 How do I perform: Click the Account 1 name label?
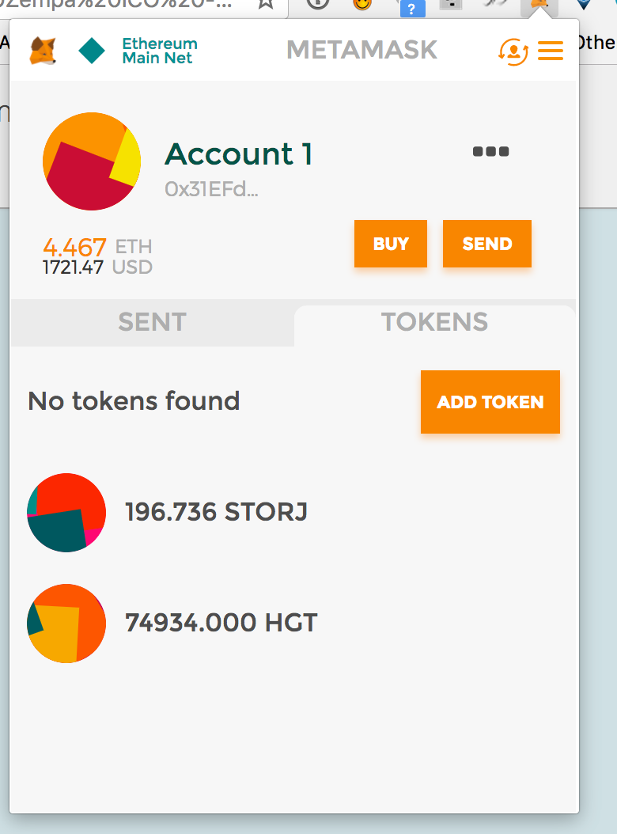pos(239,154)
